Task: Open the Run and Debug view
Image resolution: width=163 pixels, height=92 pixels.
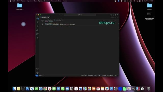Action: [x=37, y=30]
